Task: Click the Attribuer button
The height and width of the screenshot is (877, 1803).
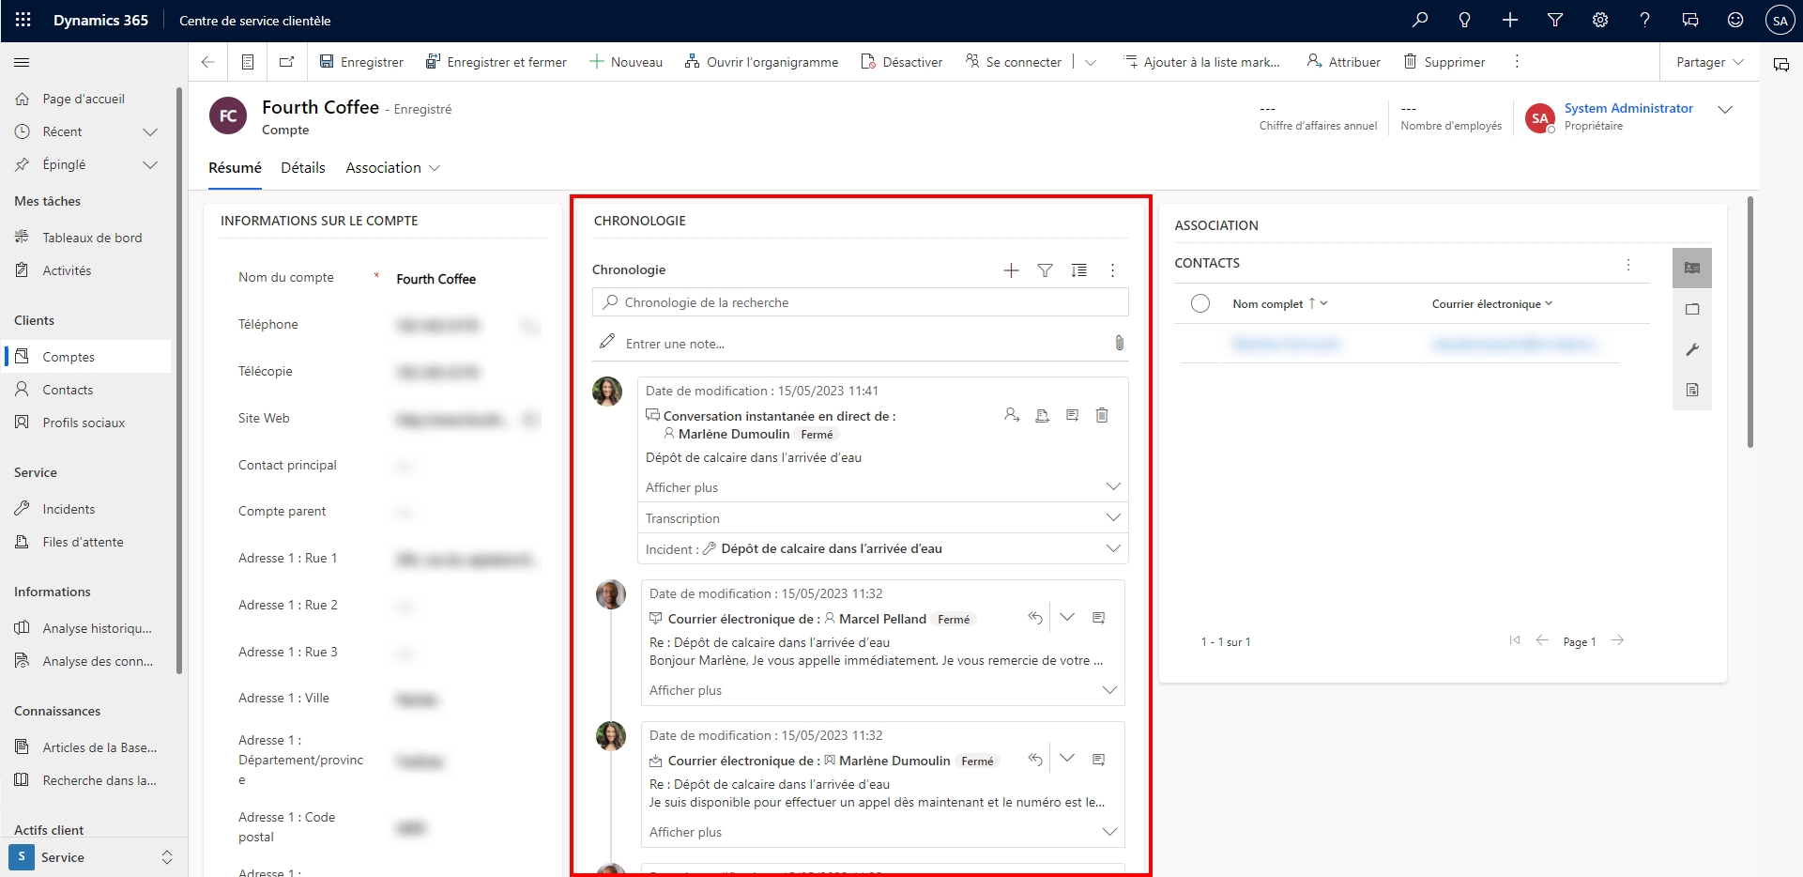Action: pos(1344,62)
